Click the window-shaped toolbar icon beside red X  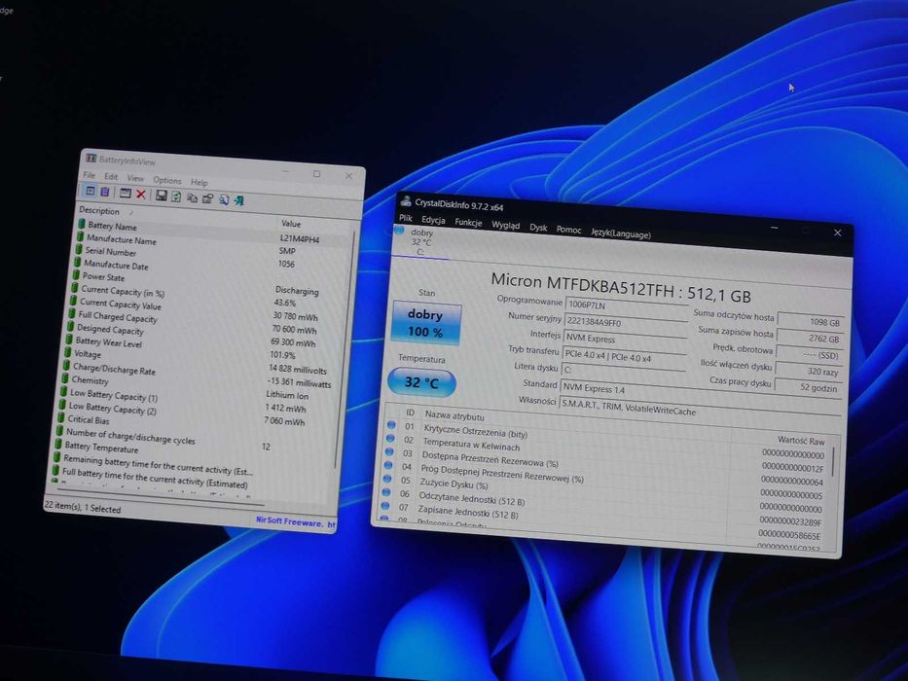click(x=125, y=194)
